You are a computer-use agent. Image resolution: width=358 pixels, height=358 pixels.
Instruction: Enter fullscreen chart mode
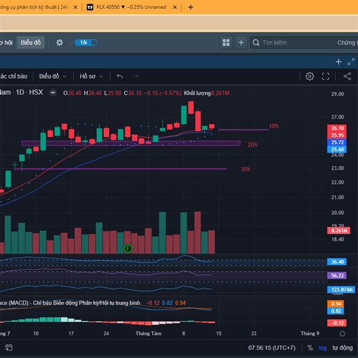326,76
